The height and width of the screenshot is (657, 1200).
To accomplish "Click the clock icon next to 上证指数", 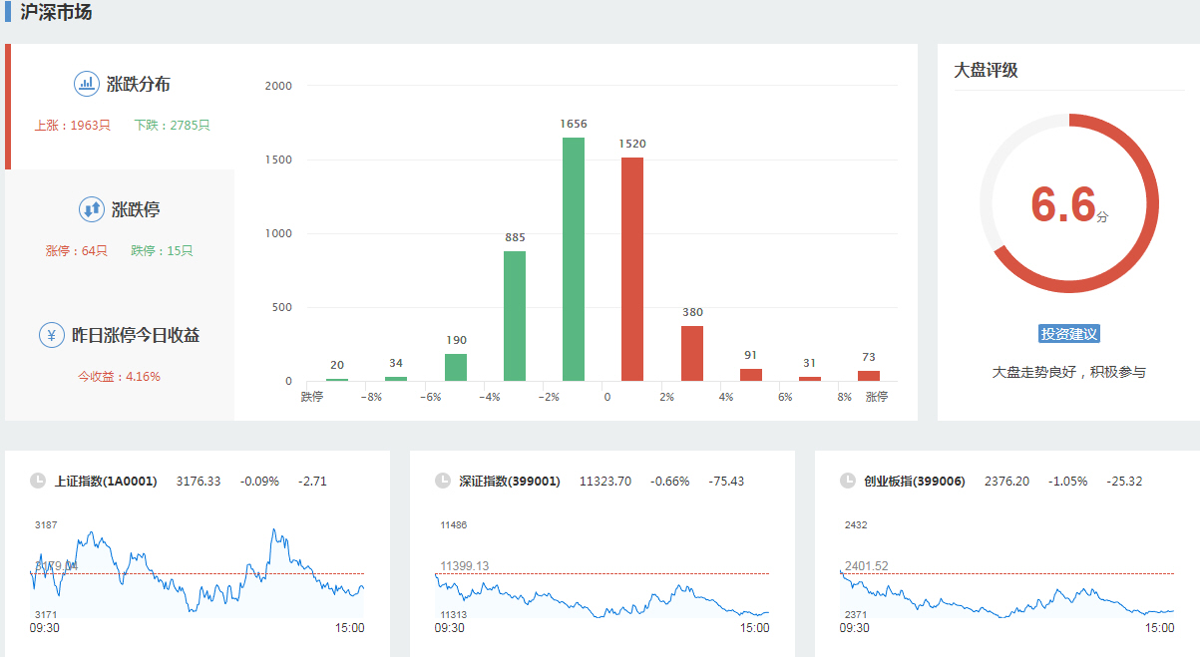I will (38, 481).
